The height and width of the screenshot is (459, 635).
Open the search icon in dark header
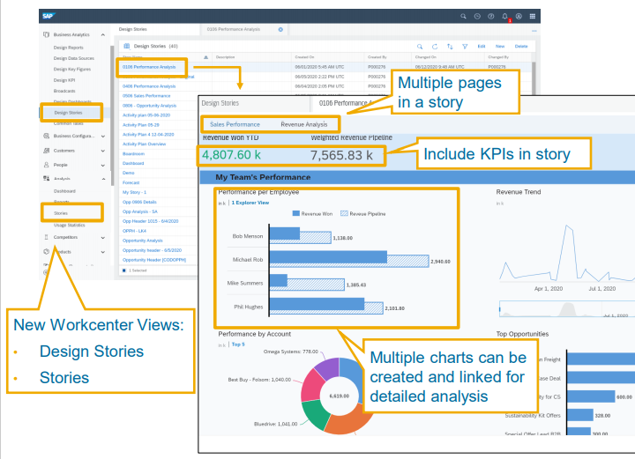[463, 16]
